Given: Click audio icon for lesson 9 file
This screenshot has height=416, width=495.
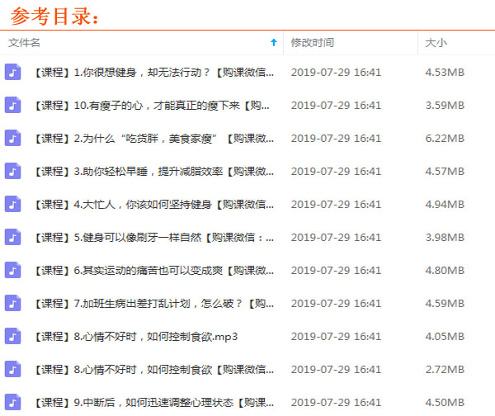Looking at the screenshot, I should pos(12,402).
